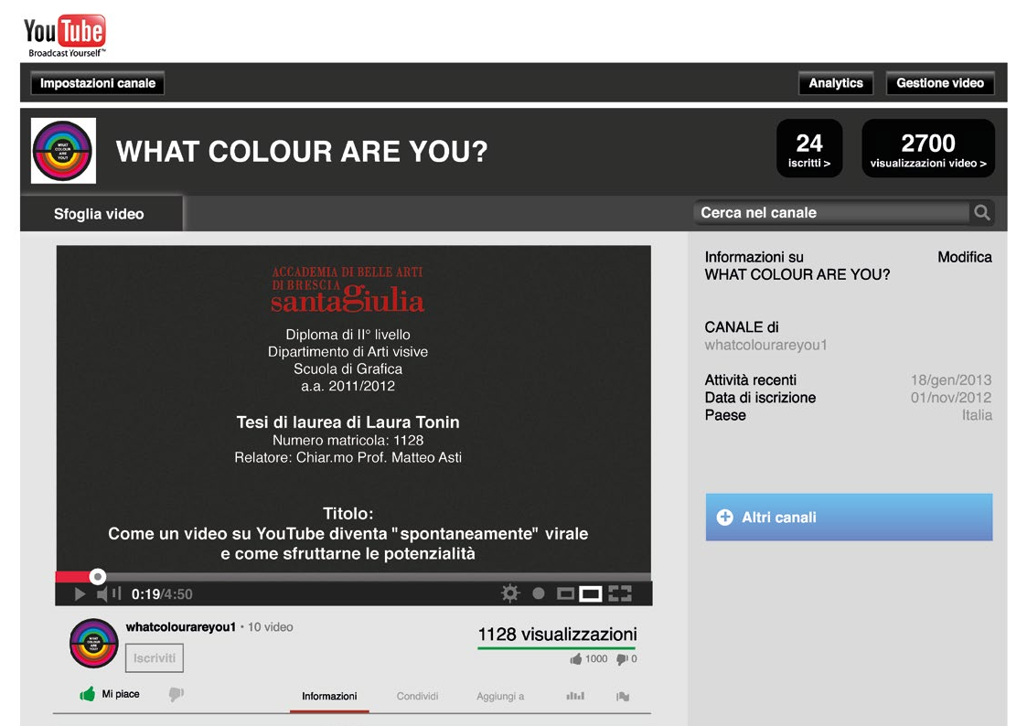Viewport: 1027px width, 726px height.
Task: Click the 1128 visualizzazioni count
Action: pos(557,635)
